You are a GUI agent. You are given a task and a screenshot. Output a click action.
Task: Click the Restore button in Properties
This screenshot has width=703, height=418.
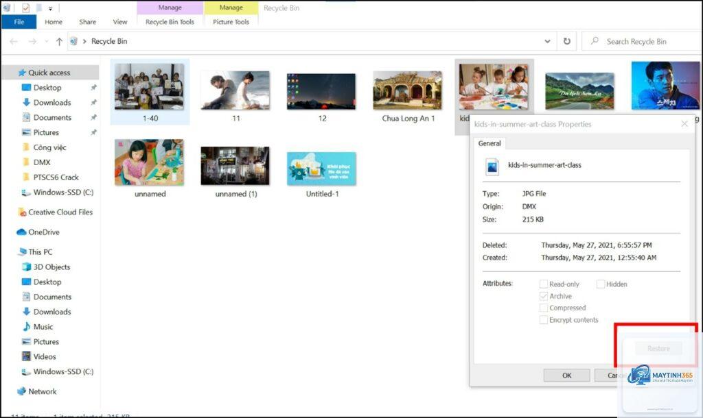click(x=658, y=348)
